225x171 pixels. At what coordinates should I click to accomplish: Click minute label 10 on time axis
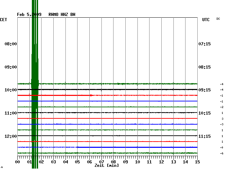[x=137, y=162]
